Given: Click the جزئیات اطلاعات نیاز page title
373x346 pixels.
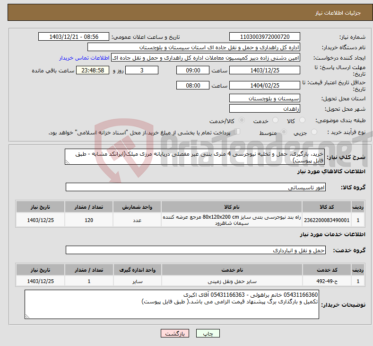Looking at the screenshot, I should 338,13.
